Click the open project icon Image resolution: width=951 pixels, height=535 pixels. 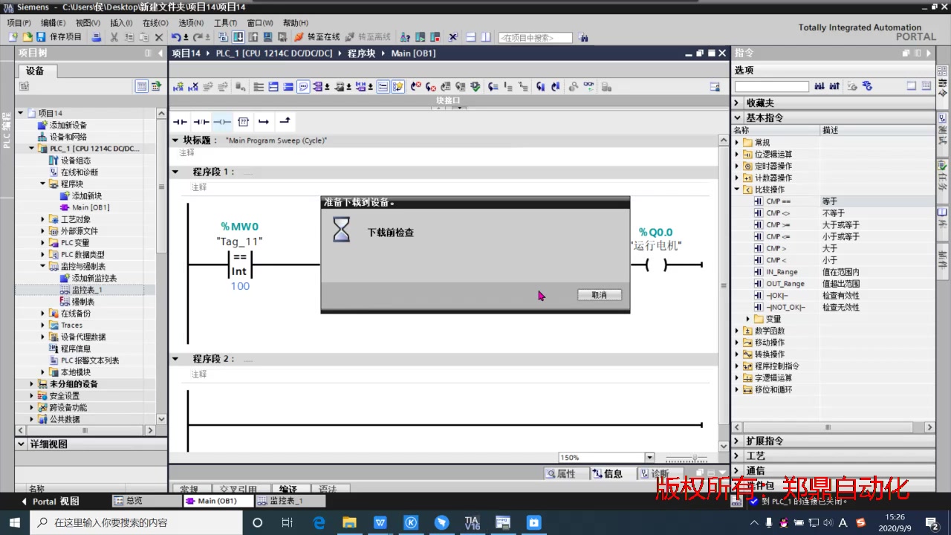point(26,36)
